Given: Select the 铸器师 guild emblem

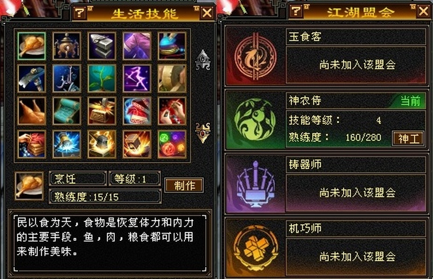Looking at the screenshot, I should (x=255, y=184).
